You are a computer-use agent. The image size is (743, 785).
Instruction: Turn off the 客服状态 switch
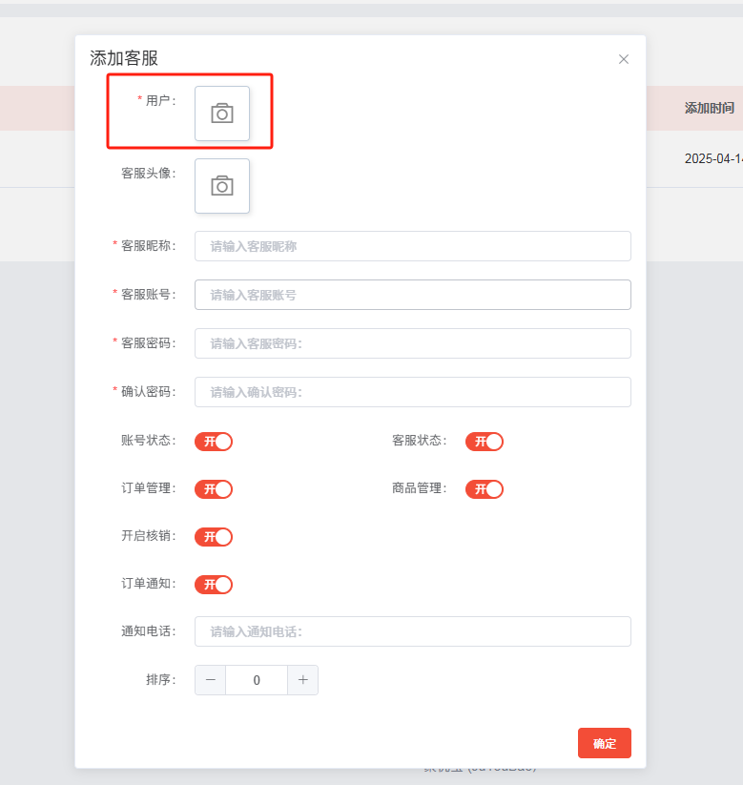click(x=485, y=441)
